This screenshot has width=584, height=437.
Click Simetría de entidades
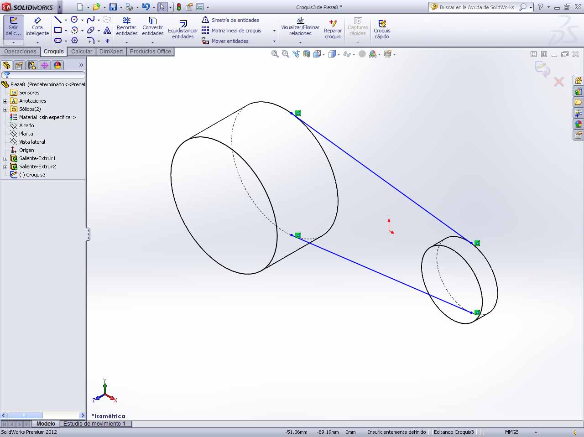[x=230, y=20]
